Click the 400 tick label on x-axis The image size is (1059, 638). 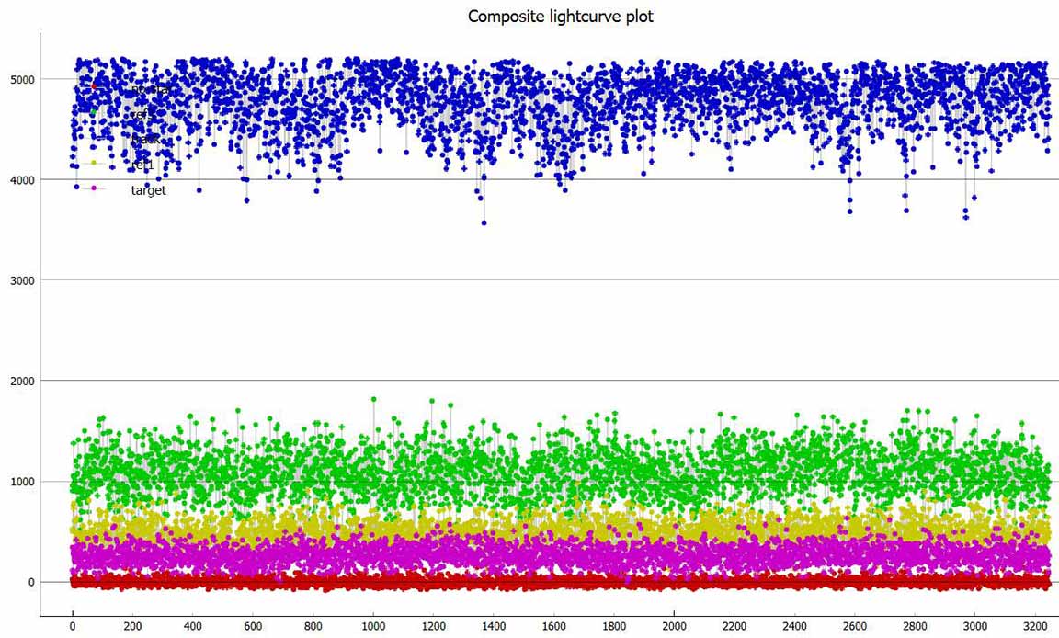pos(193,627)
